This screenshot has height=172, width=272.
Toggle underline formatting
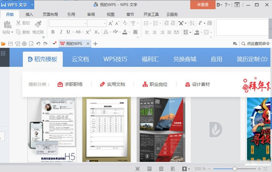68,32
